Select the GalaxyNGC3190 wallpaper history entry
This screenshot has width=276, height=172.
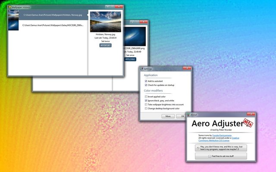(47, 26)
